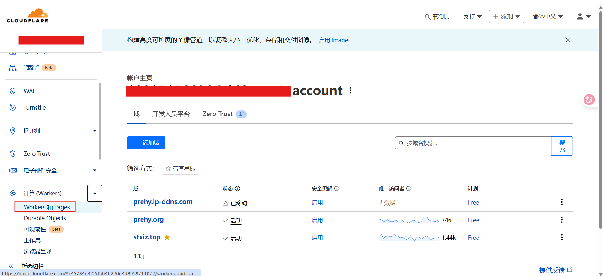
Task: Click the 活动 status of prehy.org
Action: 236,221
